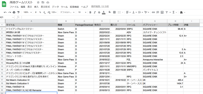Open the 編集 menu
Screen dimensions: 203x94
point(23,7)
